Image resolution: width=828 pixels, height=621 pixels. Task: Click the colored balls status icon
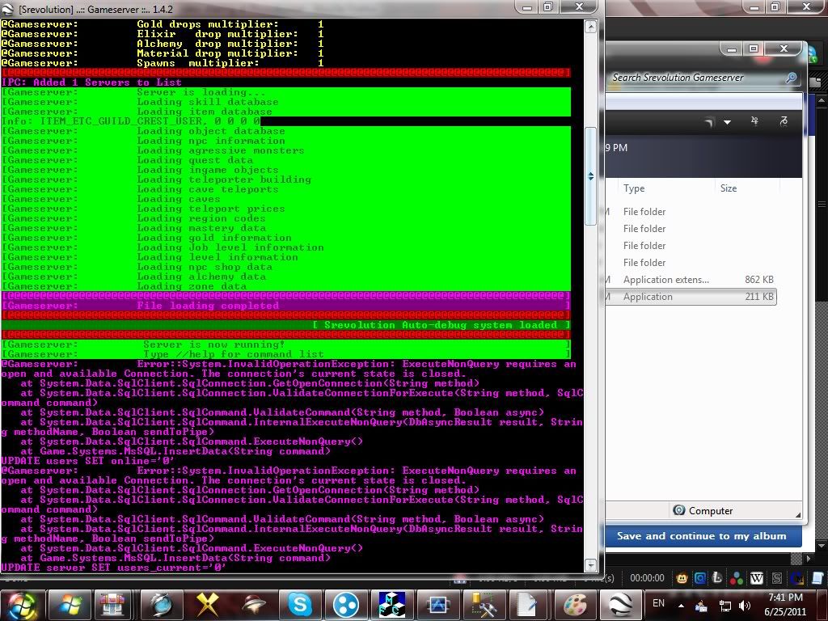[x=737, y=579]
